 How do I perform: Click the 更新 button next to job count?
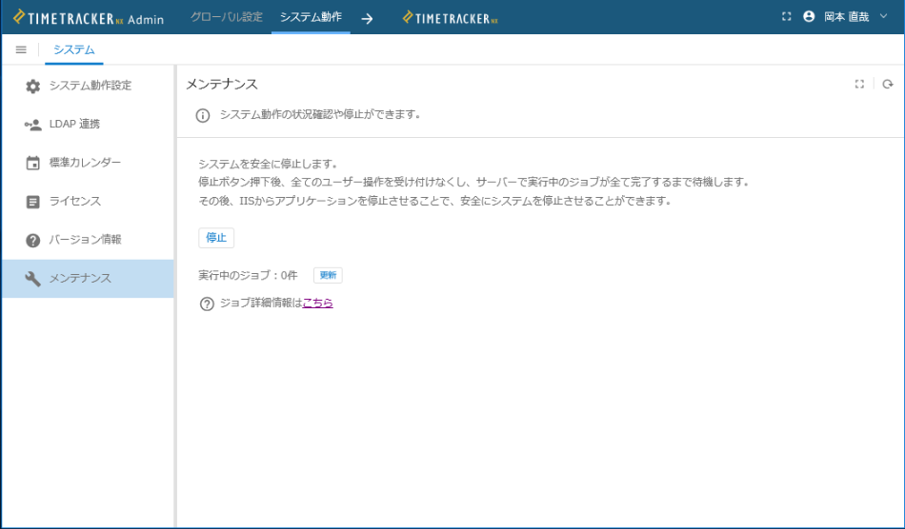328,276
